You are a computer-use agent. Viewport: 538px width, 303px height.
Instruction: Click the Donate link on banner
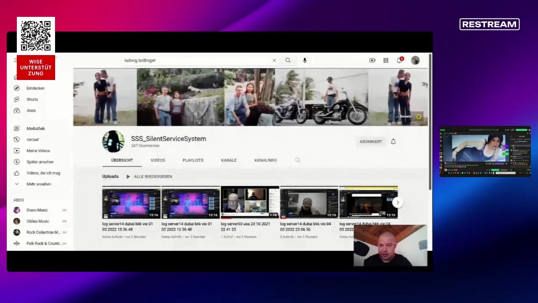click(x=405, y=117)
